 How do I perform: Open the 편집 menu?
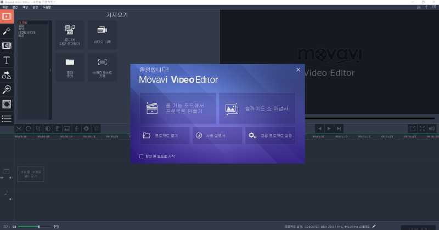[x=15, y=7]
